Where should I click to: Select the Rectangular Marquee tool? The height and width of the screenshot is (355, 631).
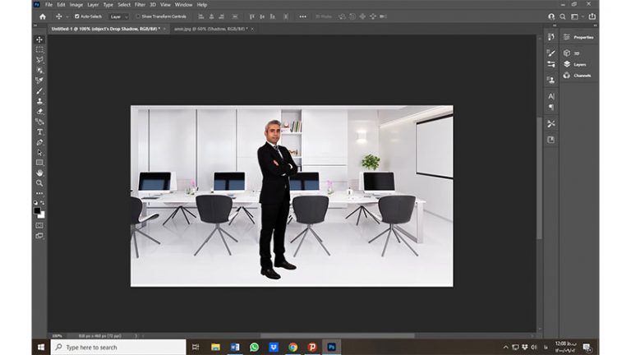click(x=39, y=49)
